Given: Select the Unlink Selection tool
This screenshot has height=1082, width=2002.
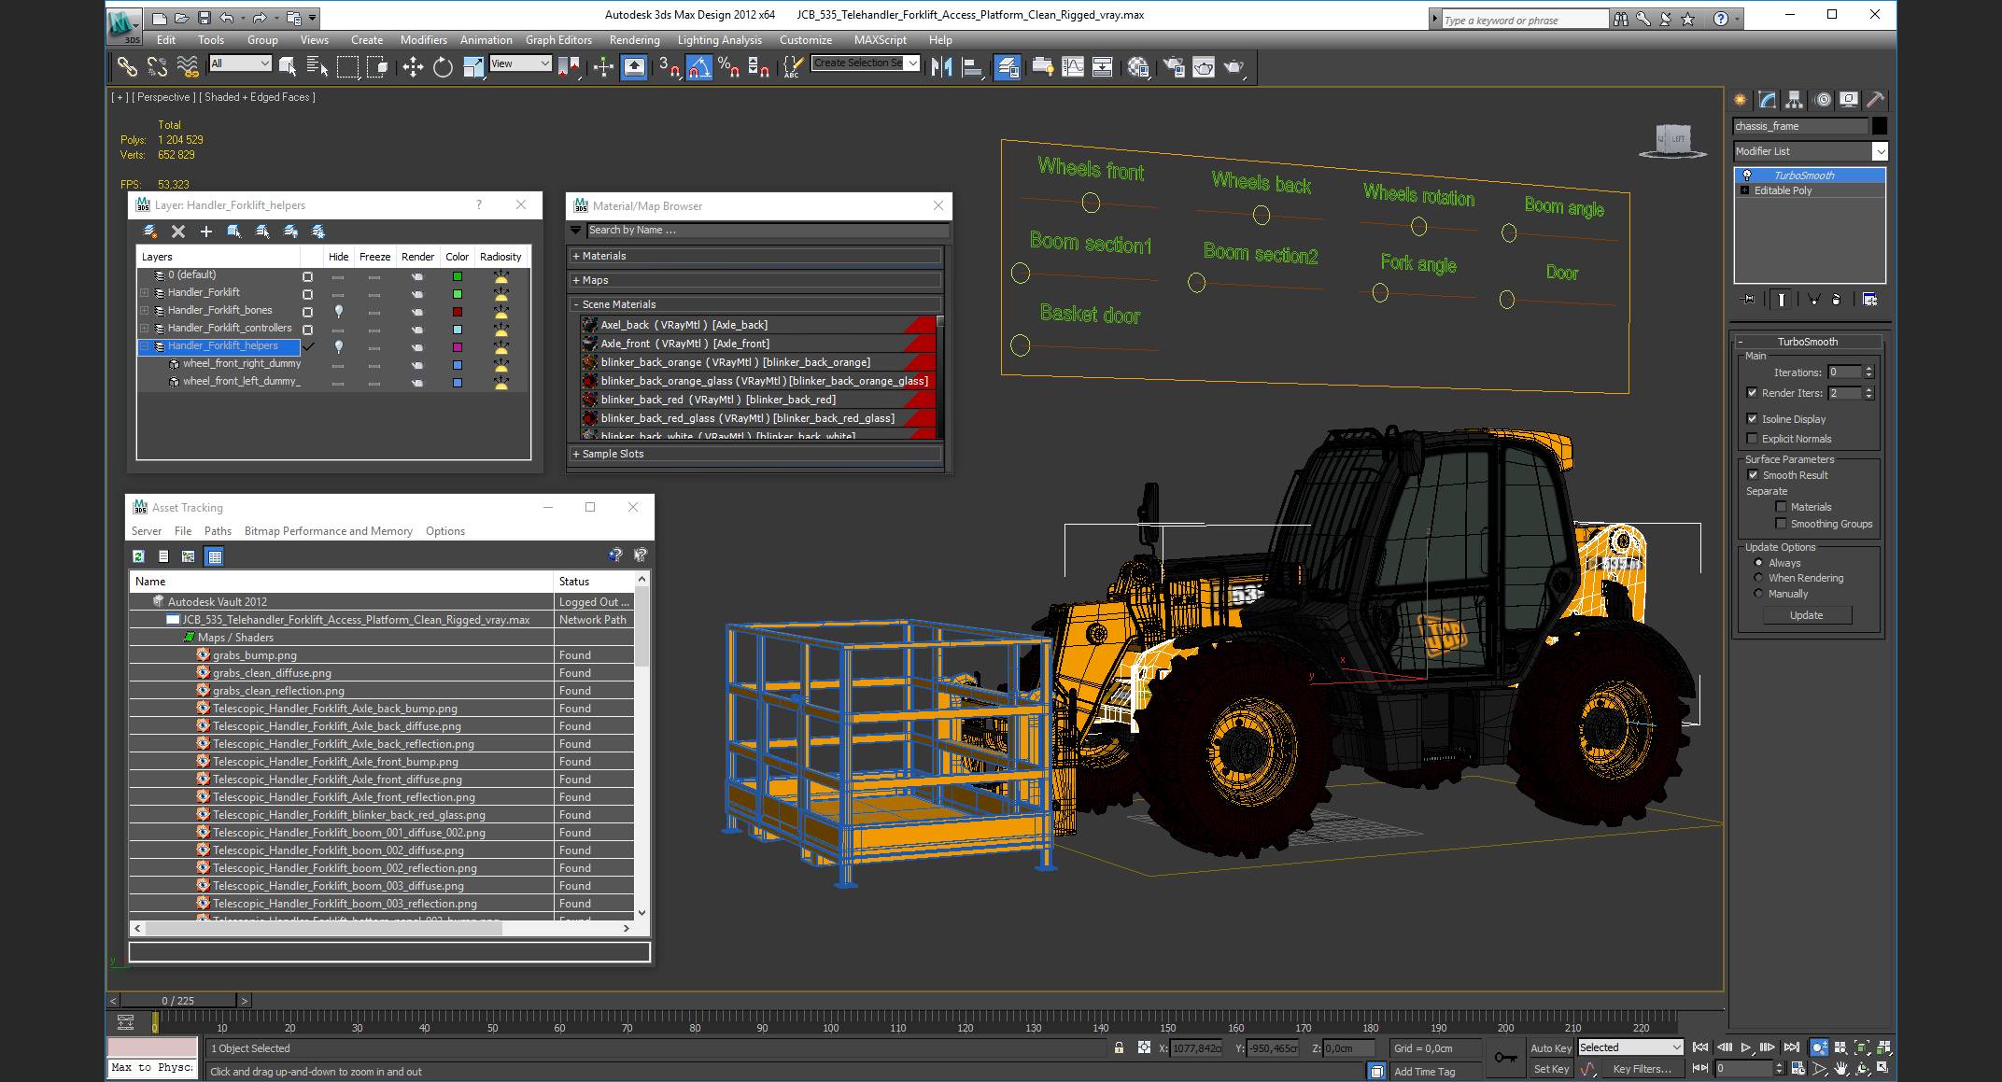Looking at the screenshot, I should click(157, 66).
